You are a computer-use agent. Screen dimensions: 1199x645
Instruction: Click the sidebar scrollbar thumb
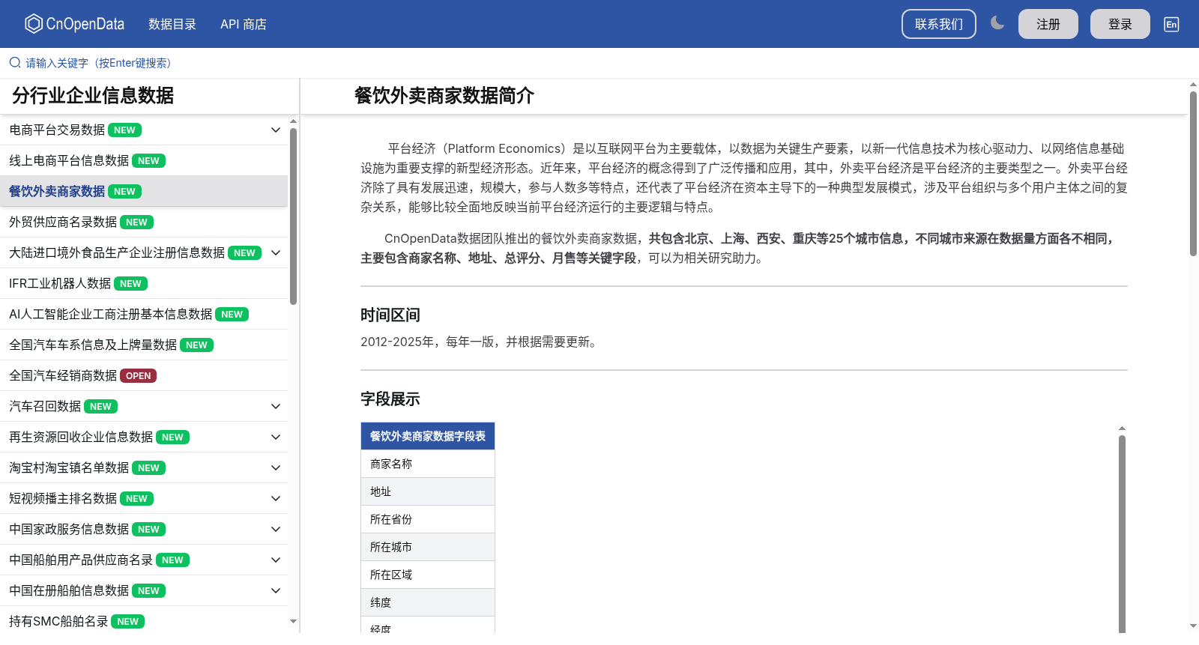pos(293,216)
